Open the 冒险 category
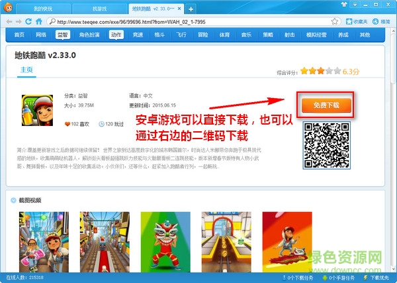Image resolution: width=397 pixels, height=283 pixels. click(x=203, y=34)
